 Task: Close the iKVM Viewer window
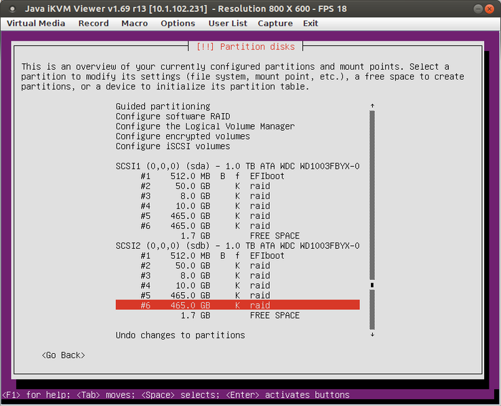(489, 9)
